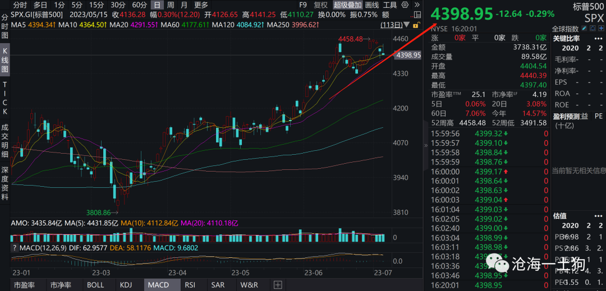This screenshot has height=291, width=606.
Task: Click the question mark icon beside MACD(12,26,9)
Action: coord(15,248)
